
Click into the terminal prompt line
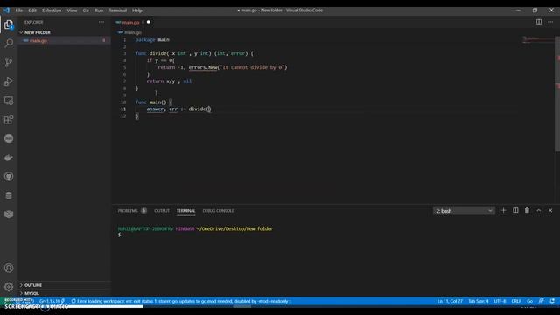120,234
